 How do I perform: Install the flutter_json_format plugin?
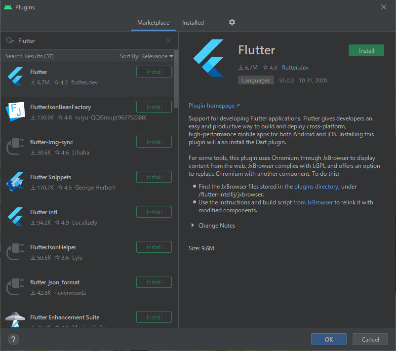click(154, 282)
